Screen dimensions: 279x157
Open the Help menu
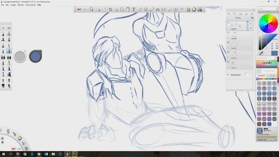(x=39, y=5)
